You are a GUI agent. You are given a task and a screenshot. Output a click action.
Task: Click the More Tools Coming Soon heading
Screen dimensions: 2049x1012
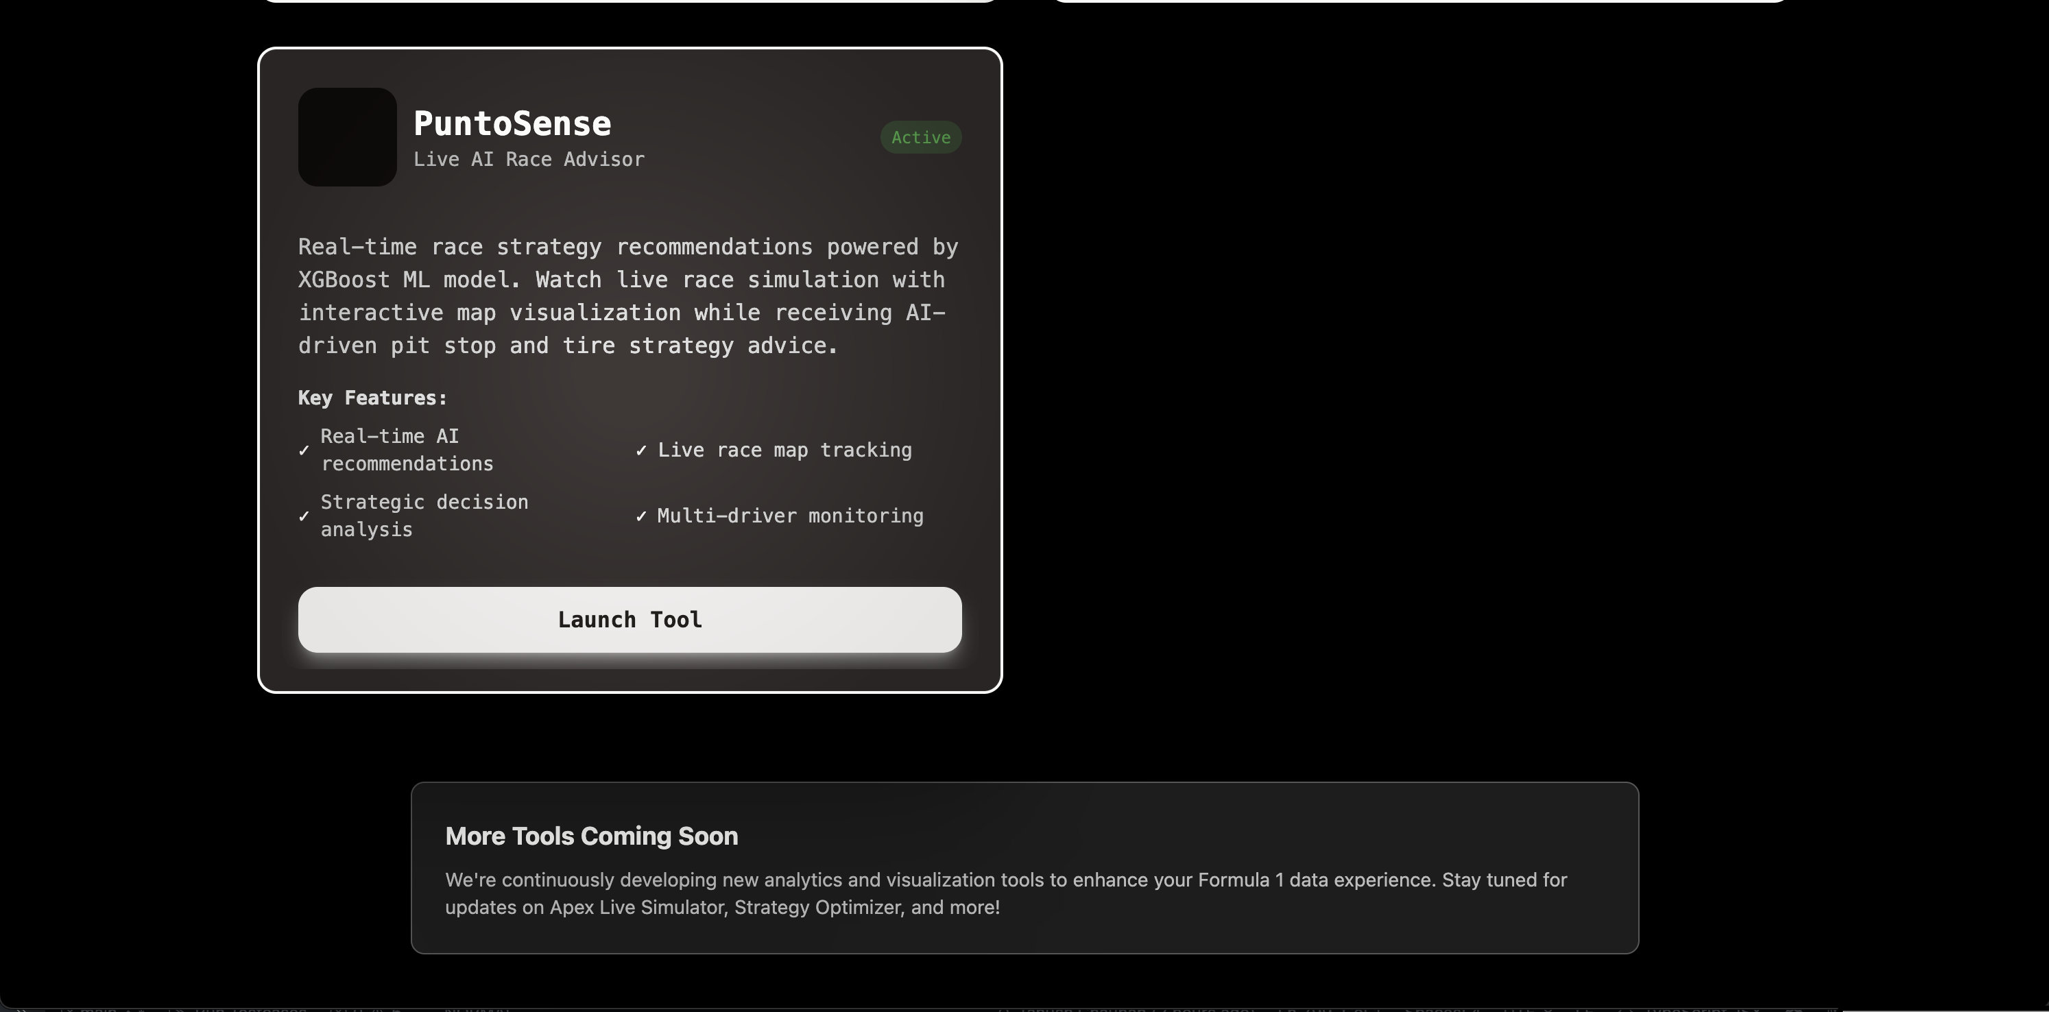(591, 836)
